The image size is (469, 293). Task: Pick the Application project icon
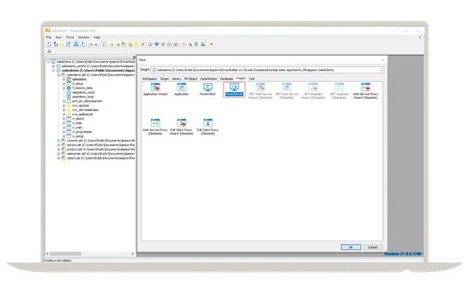(x=181, y=90)
